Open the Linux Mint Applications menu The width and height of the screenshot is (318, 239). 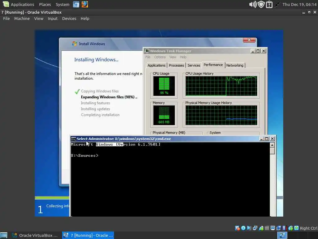coord(18,4)
